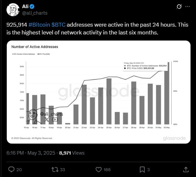The width and height of the screenshot is (196, 177).
Task: Expand the Active Addresses chart image
Action: coord(99,92)
